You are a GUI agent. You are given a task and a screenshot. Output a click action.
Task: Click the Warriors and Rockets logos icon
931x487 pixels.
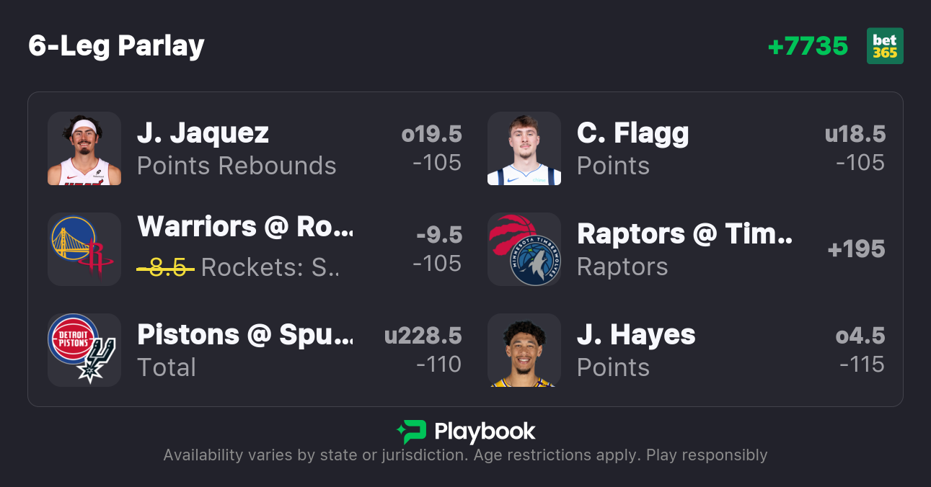(x=84, y=249)
